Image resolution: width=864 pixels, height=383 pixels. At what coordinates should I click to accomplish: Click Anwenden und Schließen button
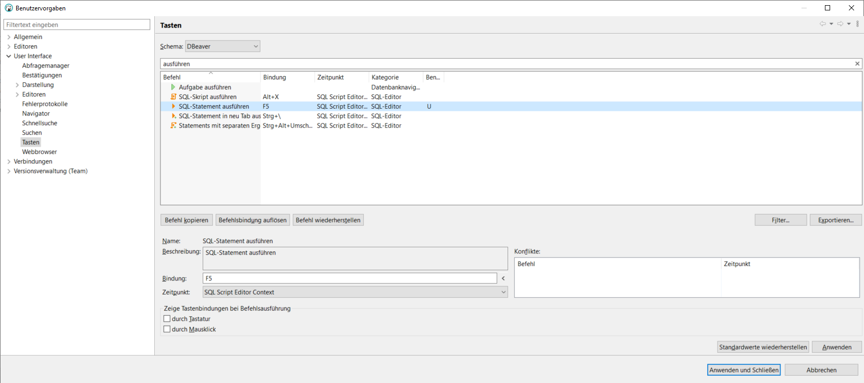pyautogui.click(x=744, y=370)
